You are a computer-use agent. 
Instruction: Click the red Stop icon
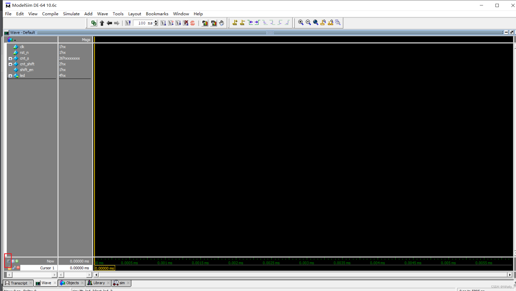pyautogui.click(x=193, y=23)
